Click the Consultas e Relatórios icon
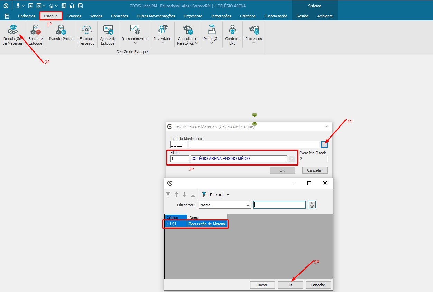433x292 pixels. pos(187,33)
